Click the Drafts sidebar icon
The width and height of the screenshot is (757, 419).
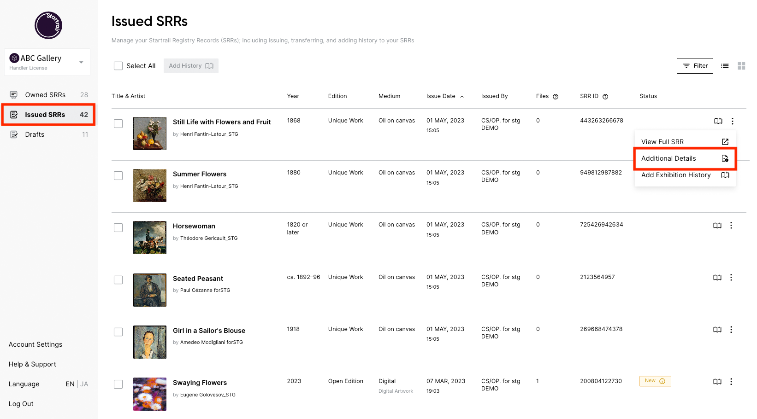pyautogui.click(x=14, y=134)
